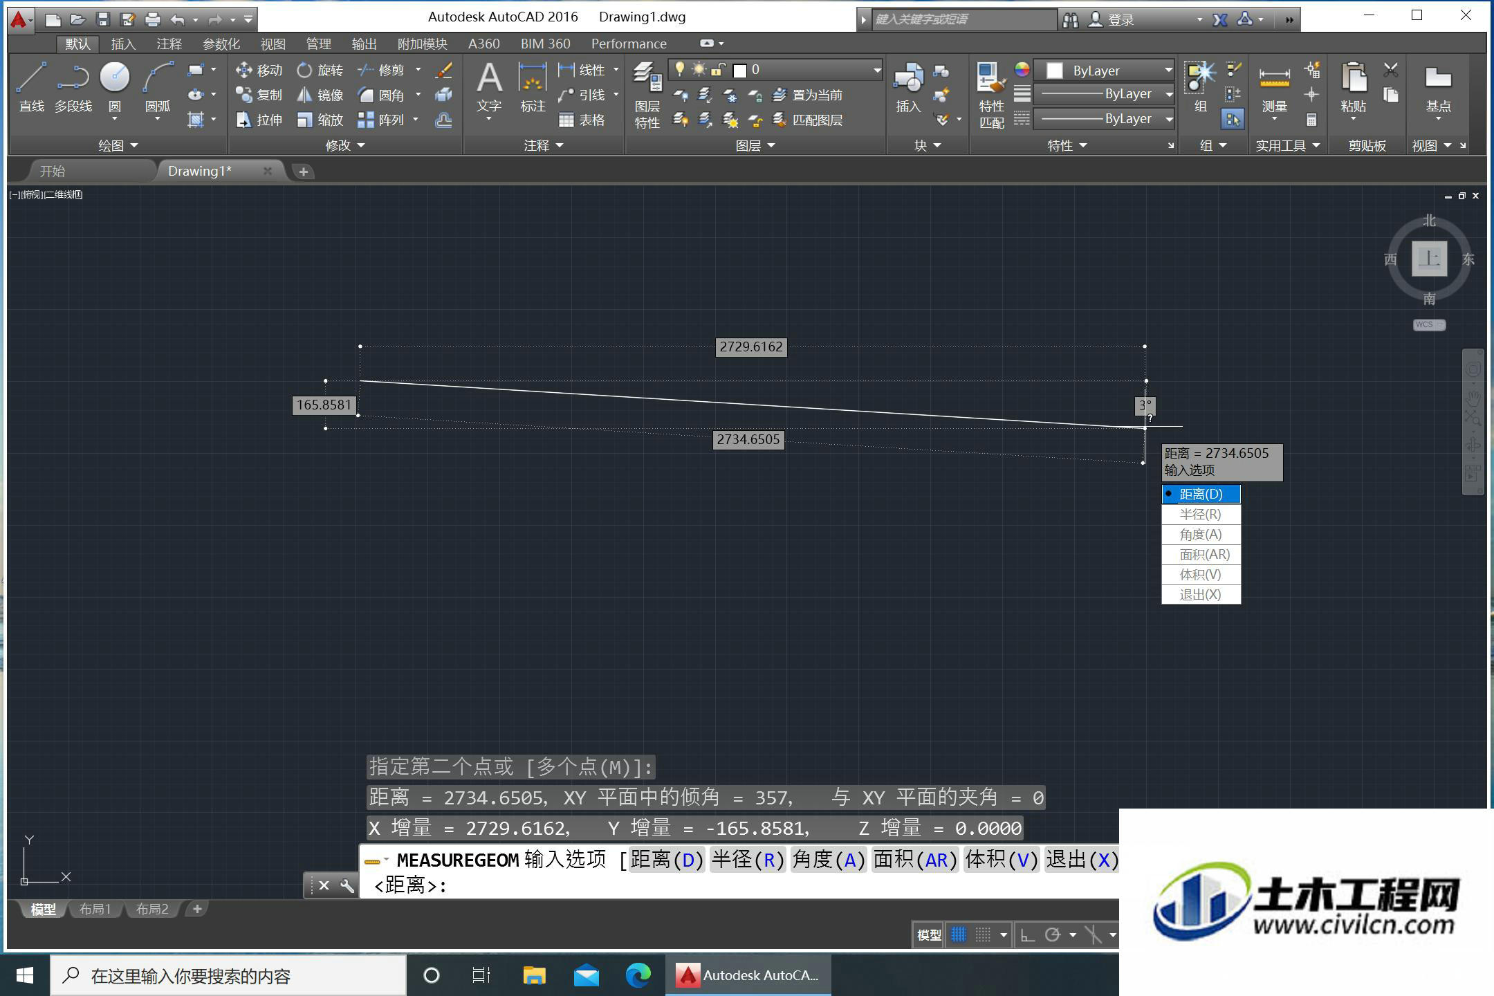Switch to the Layout1 (布局1) tab
The image size is (1494, 996).
(x=95, y=909)
